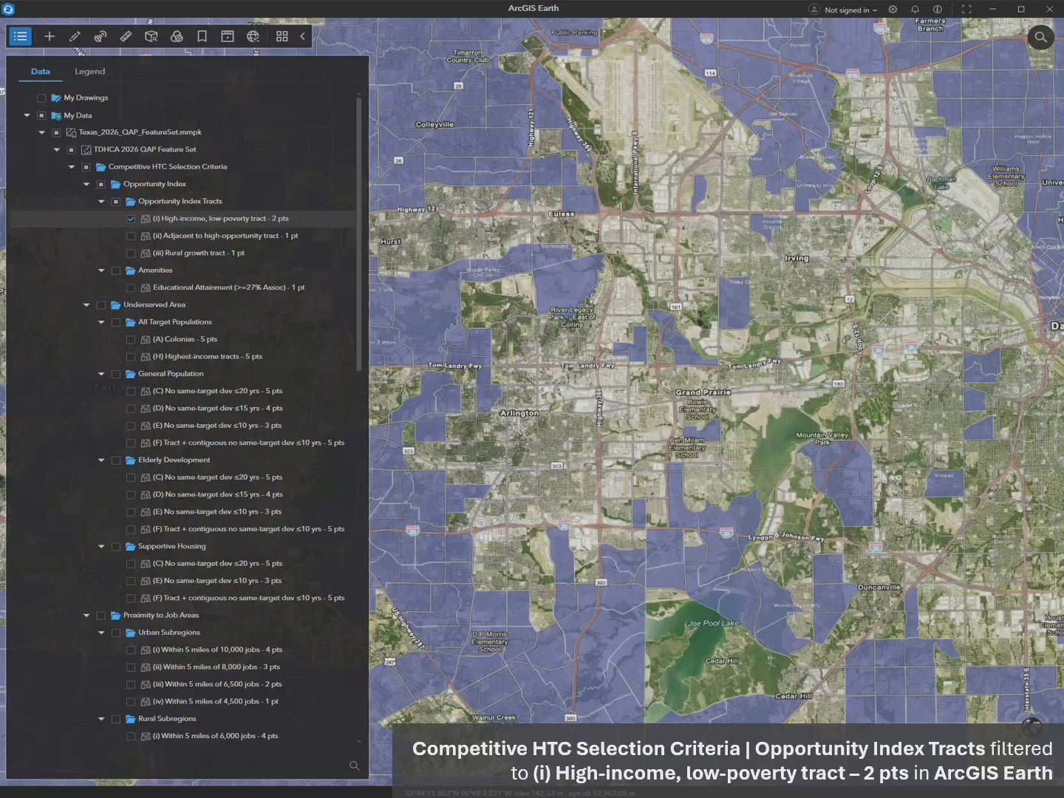Click the folder icon beside Amenities
Image resolution: width=1064 pixels, height=798 pixels.
click(x=130, y=270)
